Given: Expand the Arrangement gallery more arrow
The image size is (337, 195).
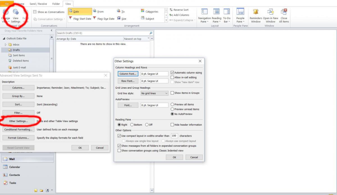Looking at the screenshot, I should 166,20.
